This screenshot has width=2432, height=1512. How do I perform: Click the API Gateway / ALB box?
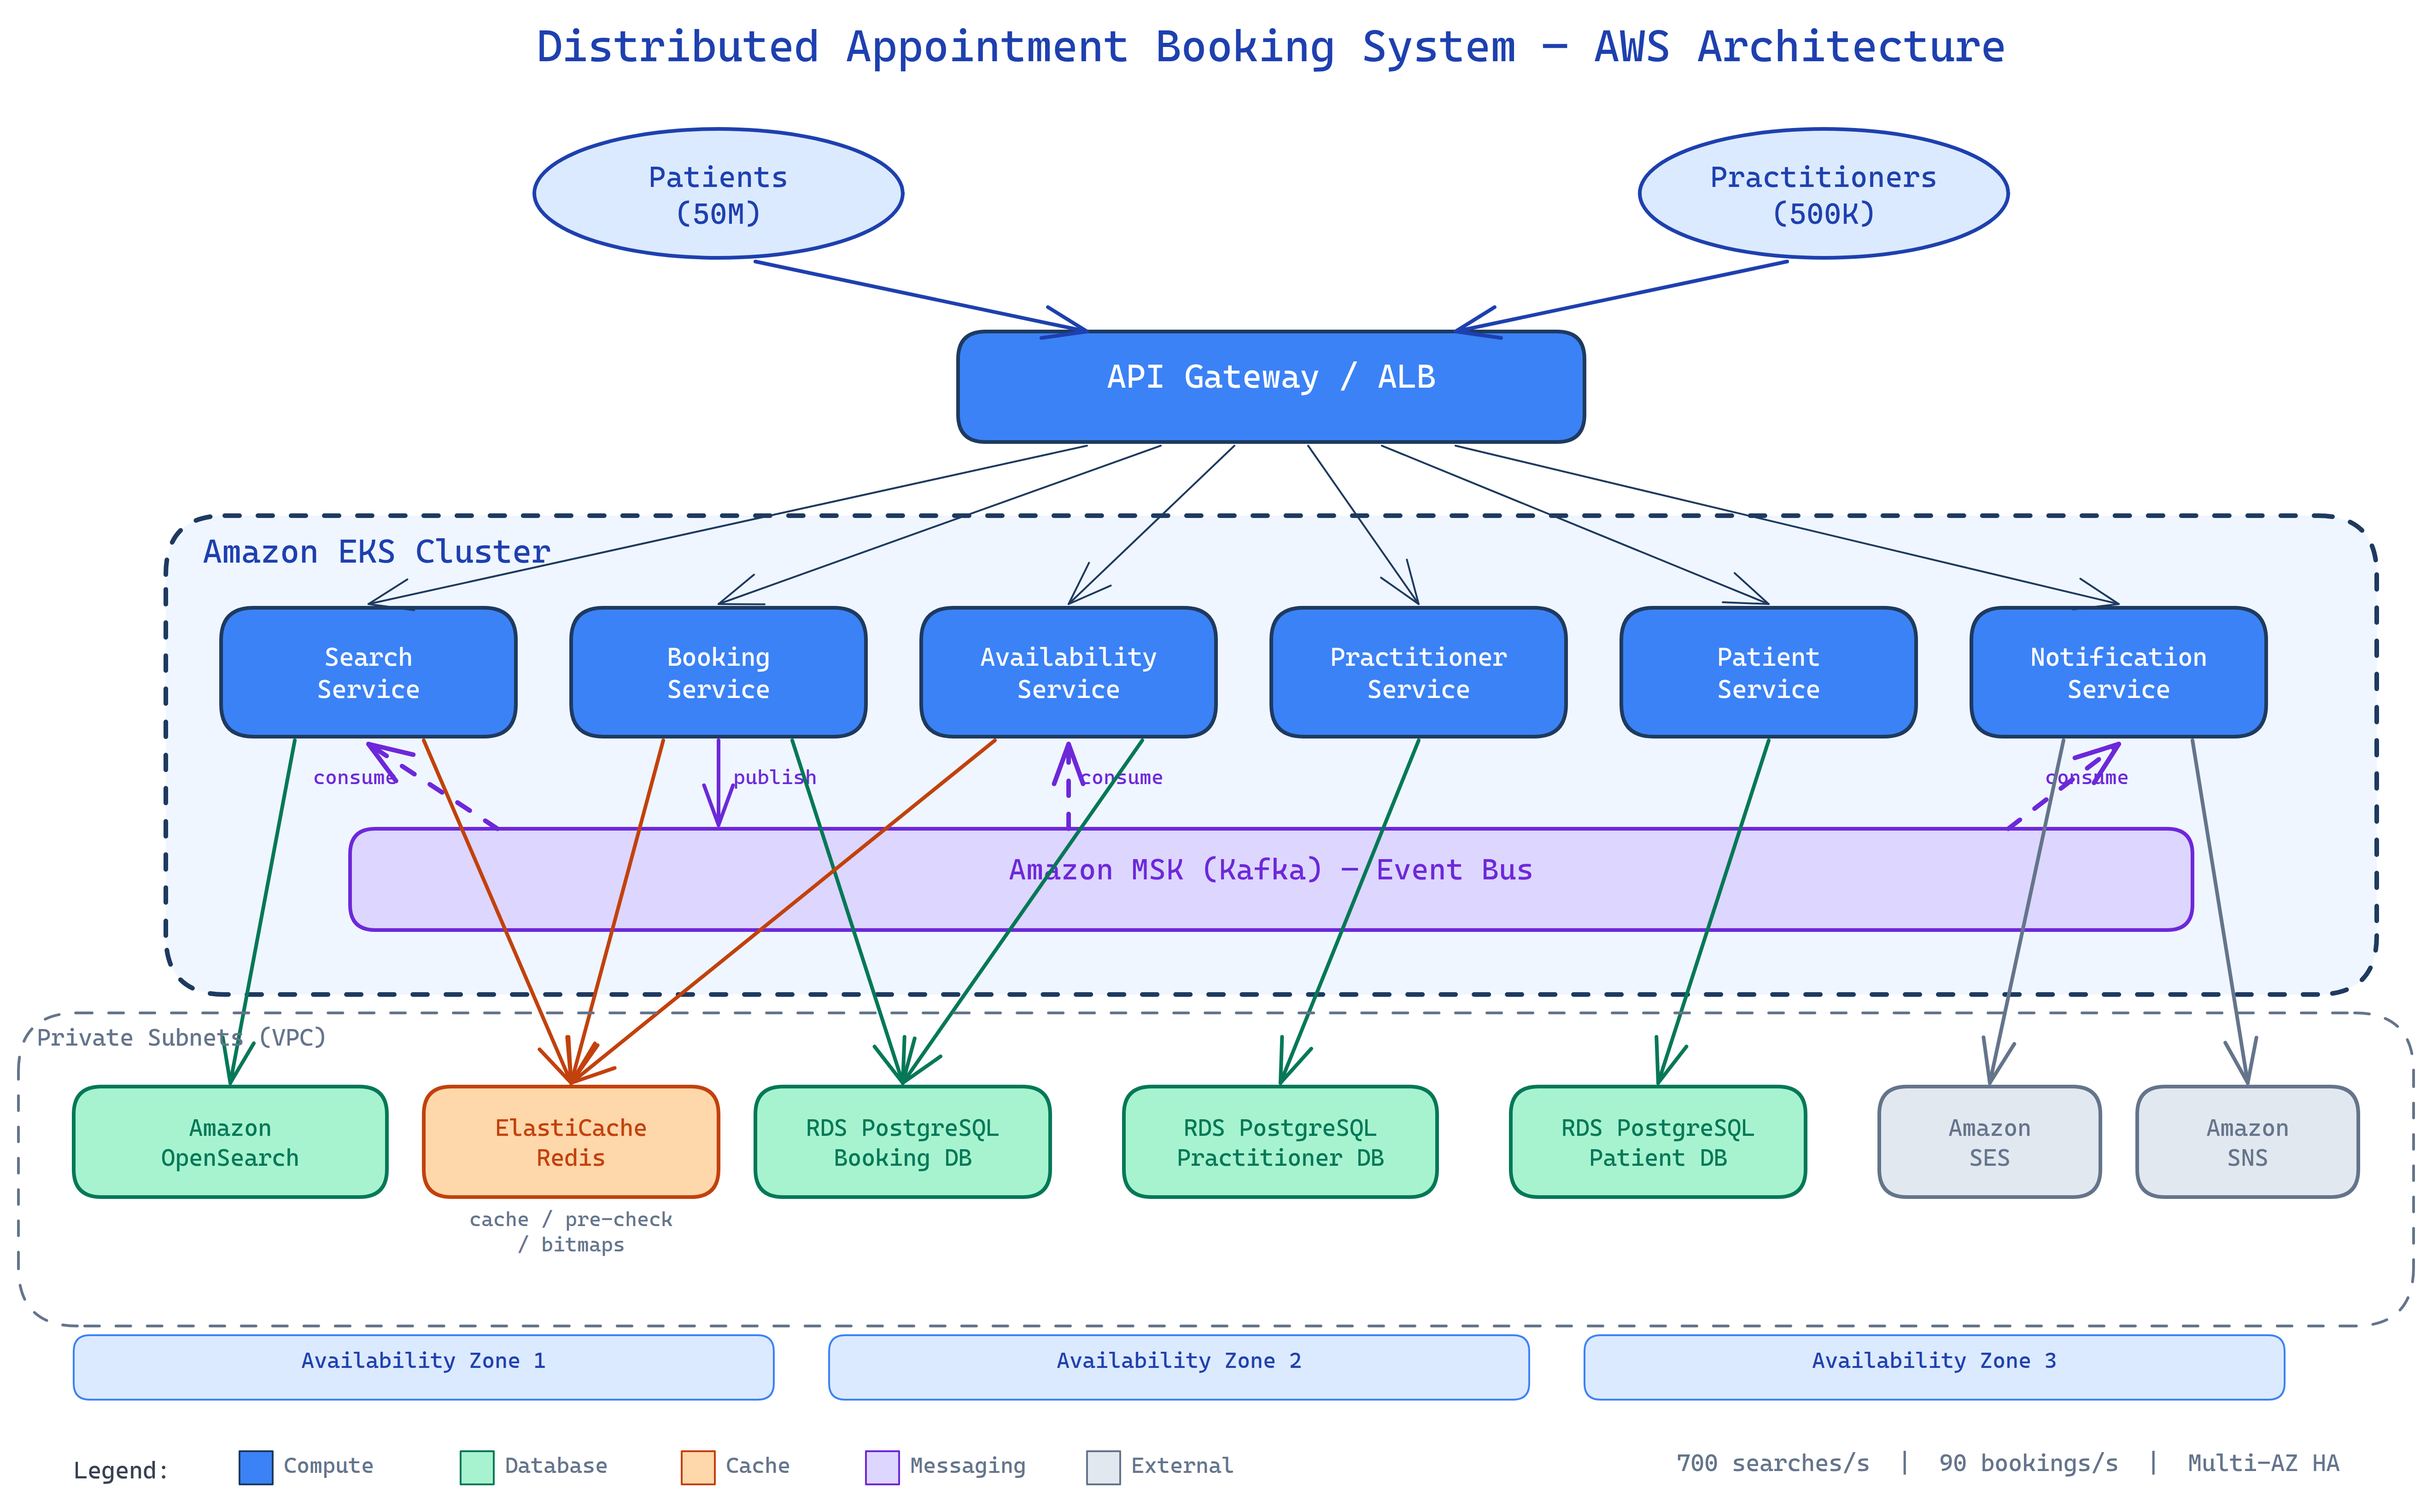point(1269,386)
